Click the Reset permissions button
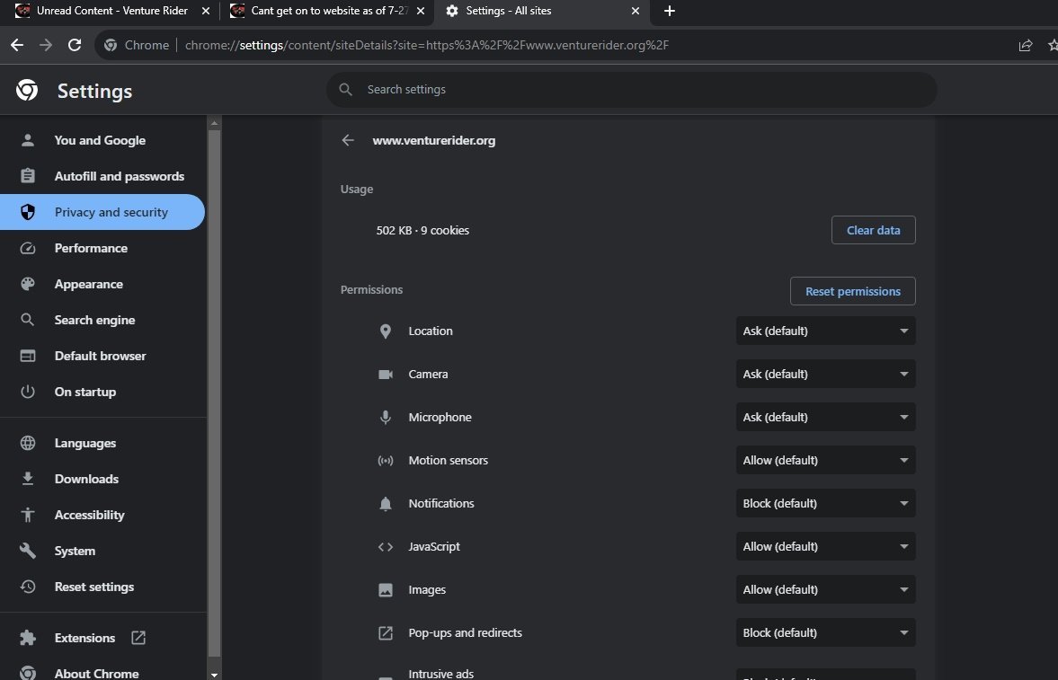The height and width of the screenshot is (680, 1058). (x=853, y=291)
